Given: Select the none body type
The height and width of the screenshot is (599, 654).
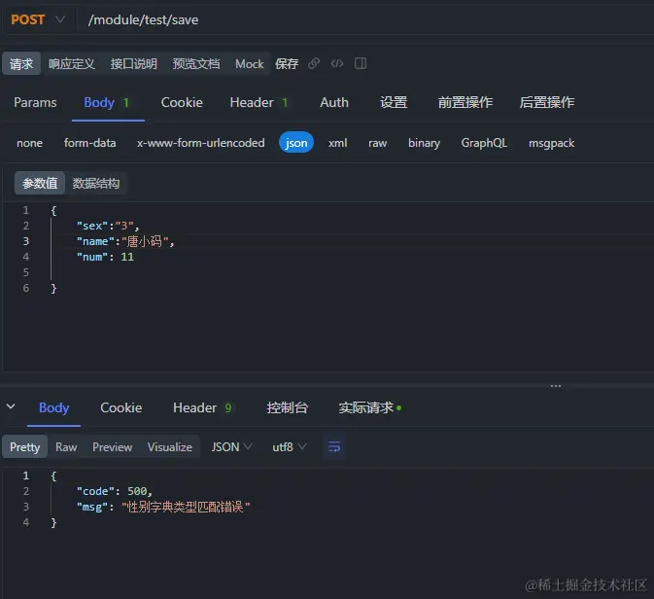Looking at the screenshot, I should [29, 143].
